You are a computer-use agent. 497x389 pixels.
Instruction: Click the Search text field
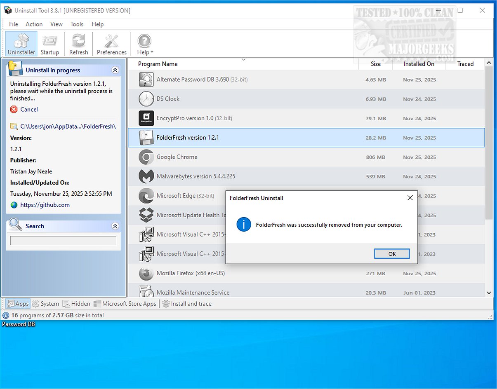coord(63,241)
